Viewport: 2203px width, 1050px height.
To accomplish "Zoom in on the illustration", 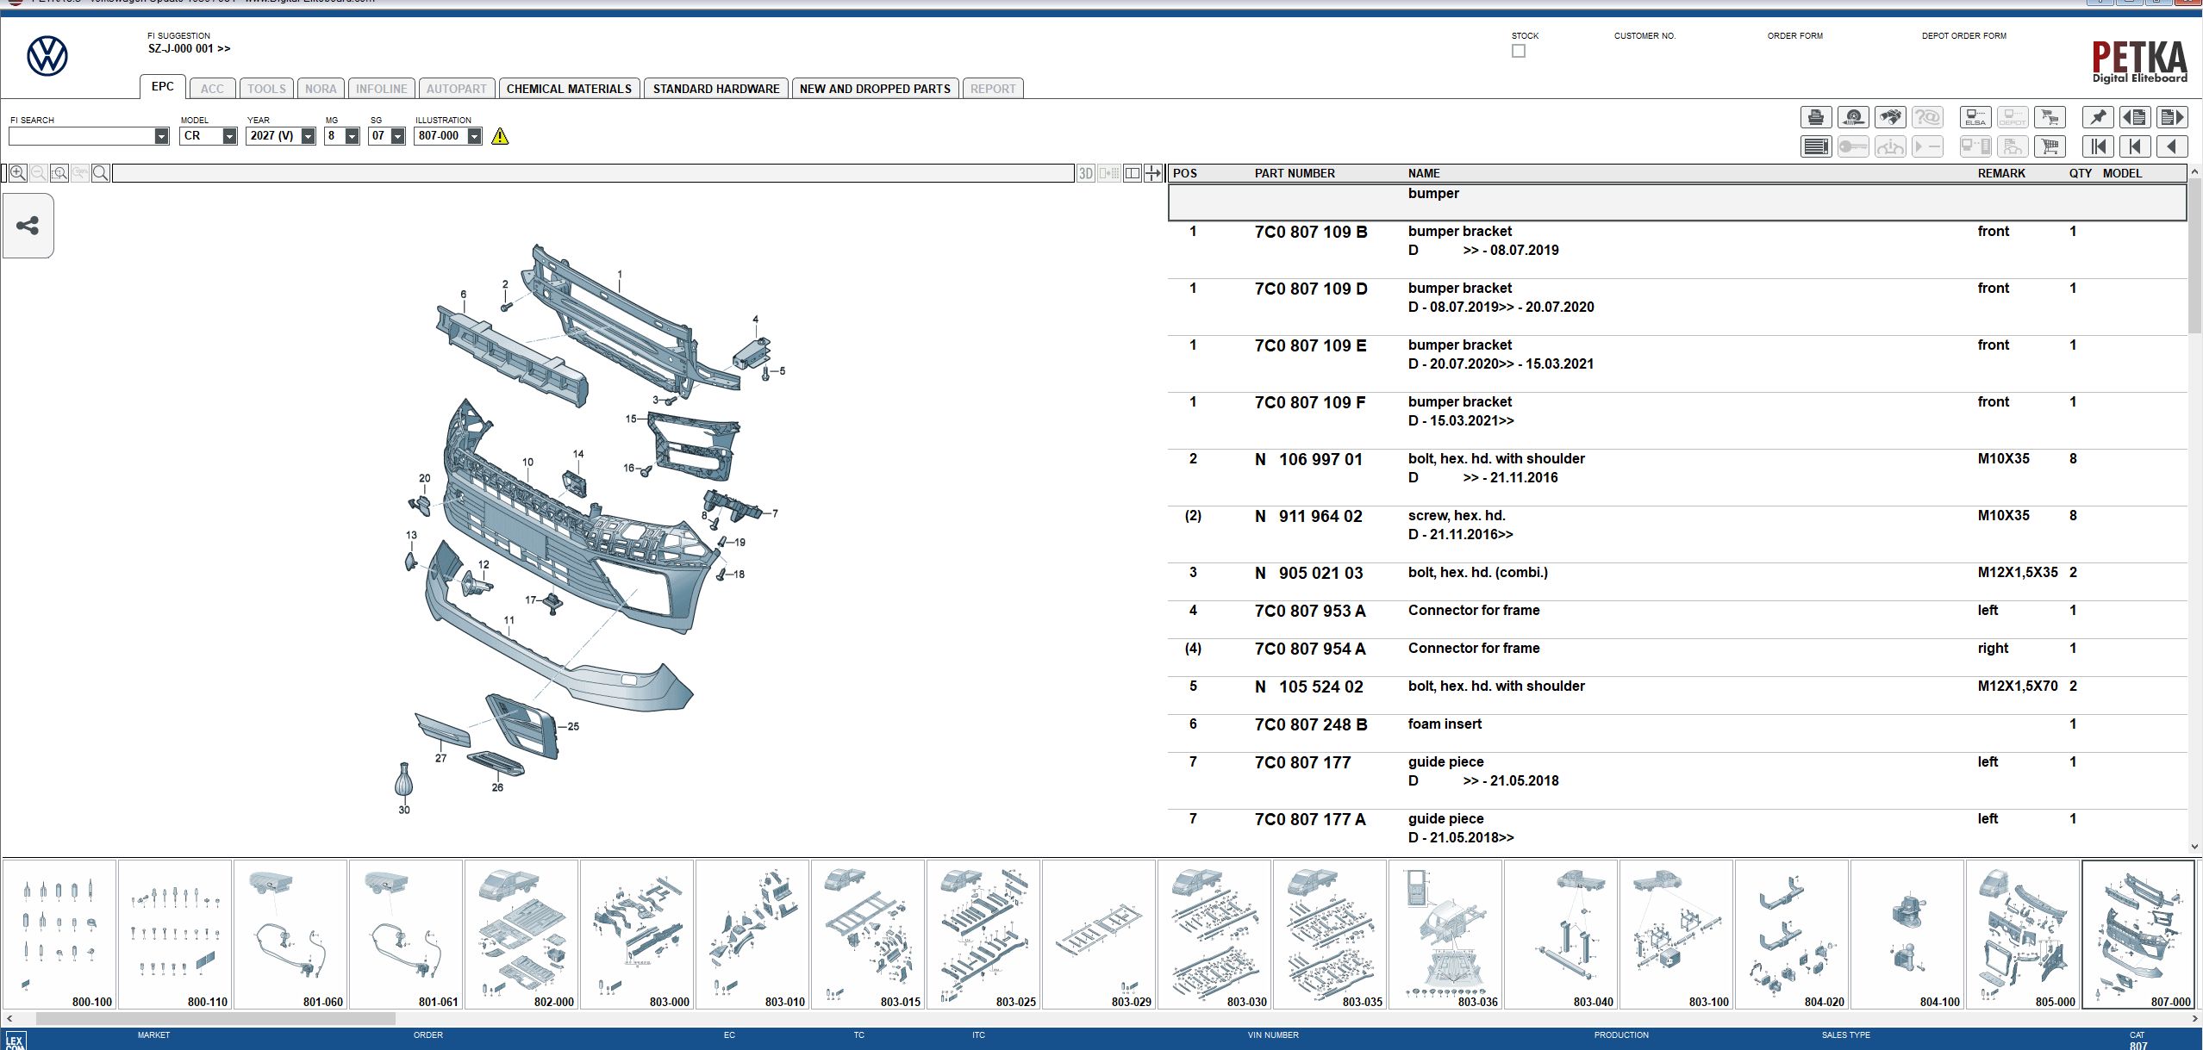I will pyautogui.click(x=17, y=173).
